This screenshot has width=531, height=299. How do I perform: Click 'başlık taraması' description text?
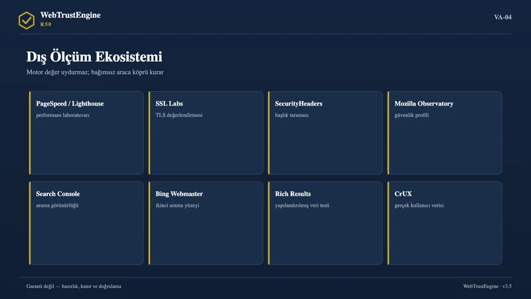(291, 115)
